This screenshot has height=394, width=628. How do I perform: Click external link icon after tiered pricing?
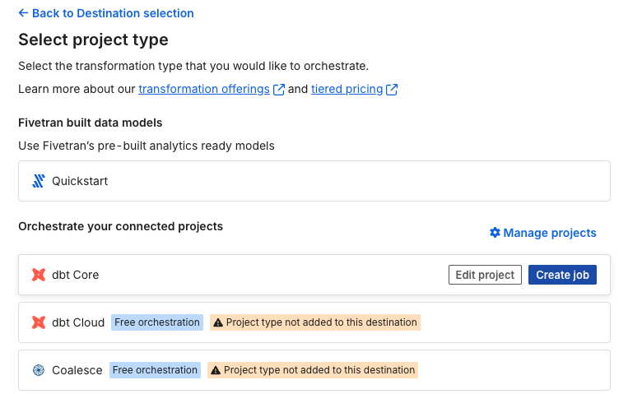click(x=392, y=90)
